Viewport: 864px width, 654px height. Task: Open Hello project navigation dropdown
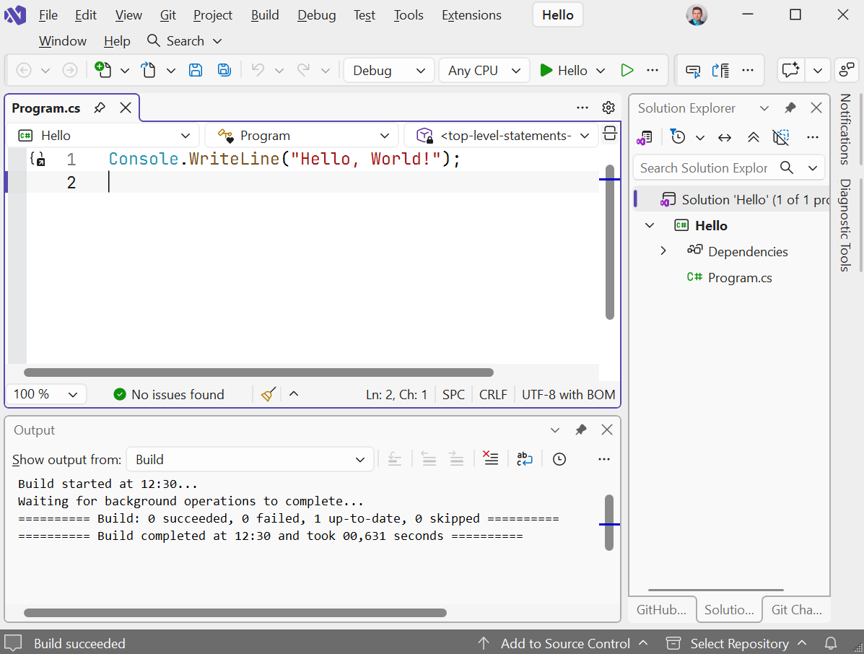104,136
